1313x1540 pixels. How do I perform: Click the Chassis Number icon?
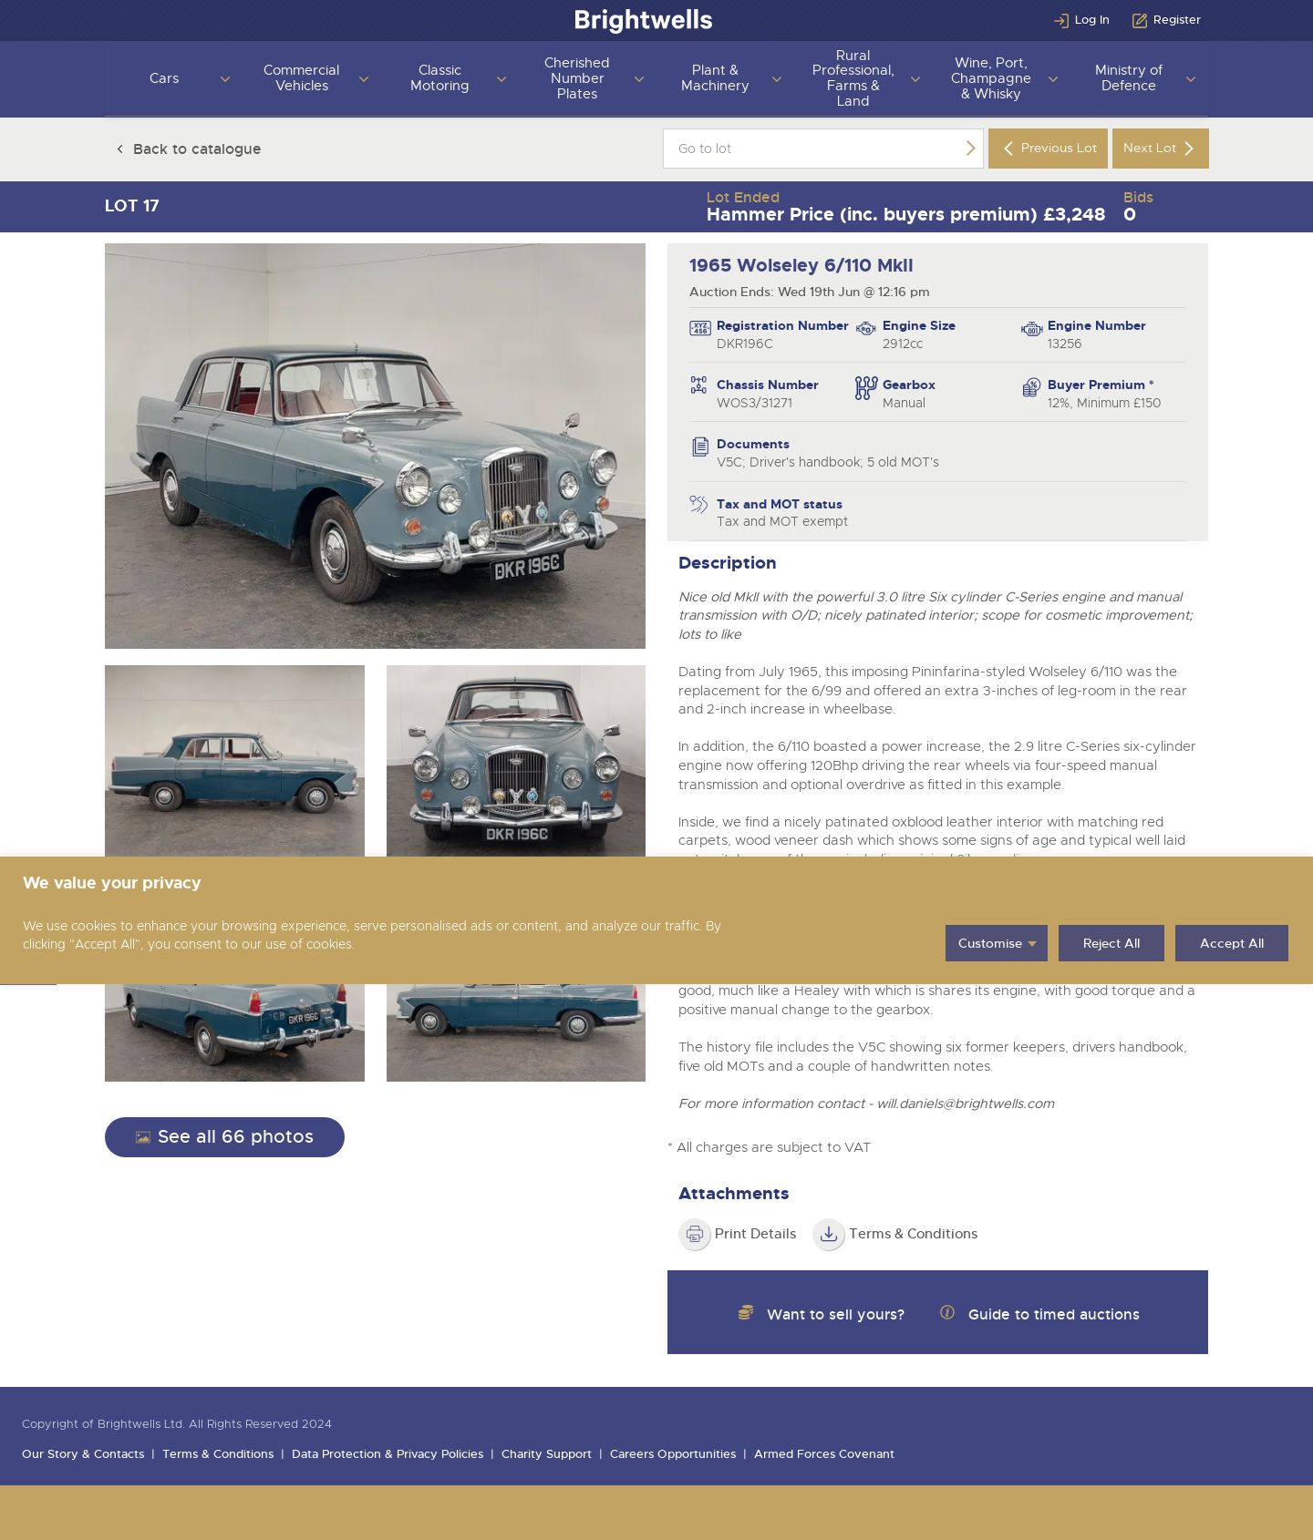699,385
